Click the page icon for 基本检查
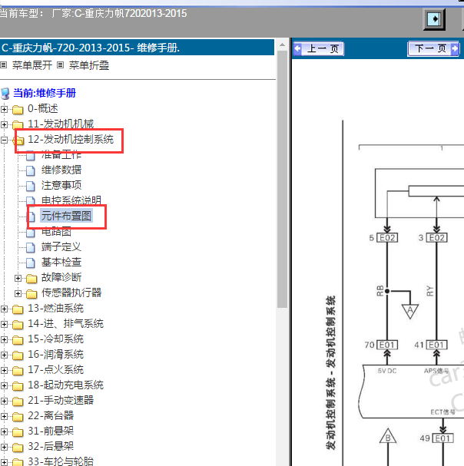This screenshot has width=464, height=466. (30, 263)
